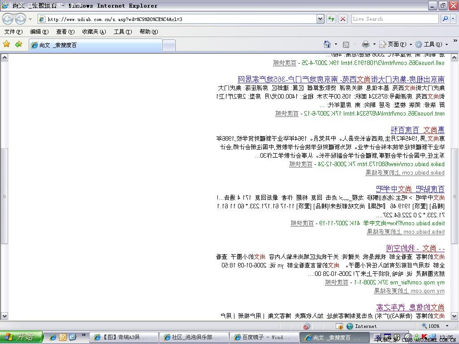
Task: Stop loading with the red X icon
Action: pyautogui.click(x=343, y=19)
